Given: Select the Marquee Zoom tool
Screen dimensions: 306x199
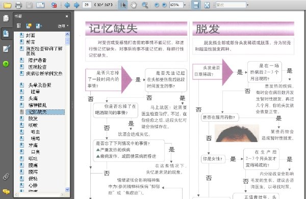Looking at the screenshot, I should 145,5.
